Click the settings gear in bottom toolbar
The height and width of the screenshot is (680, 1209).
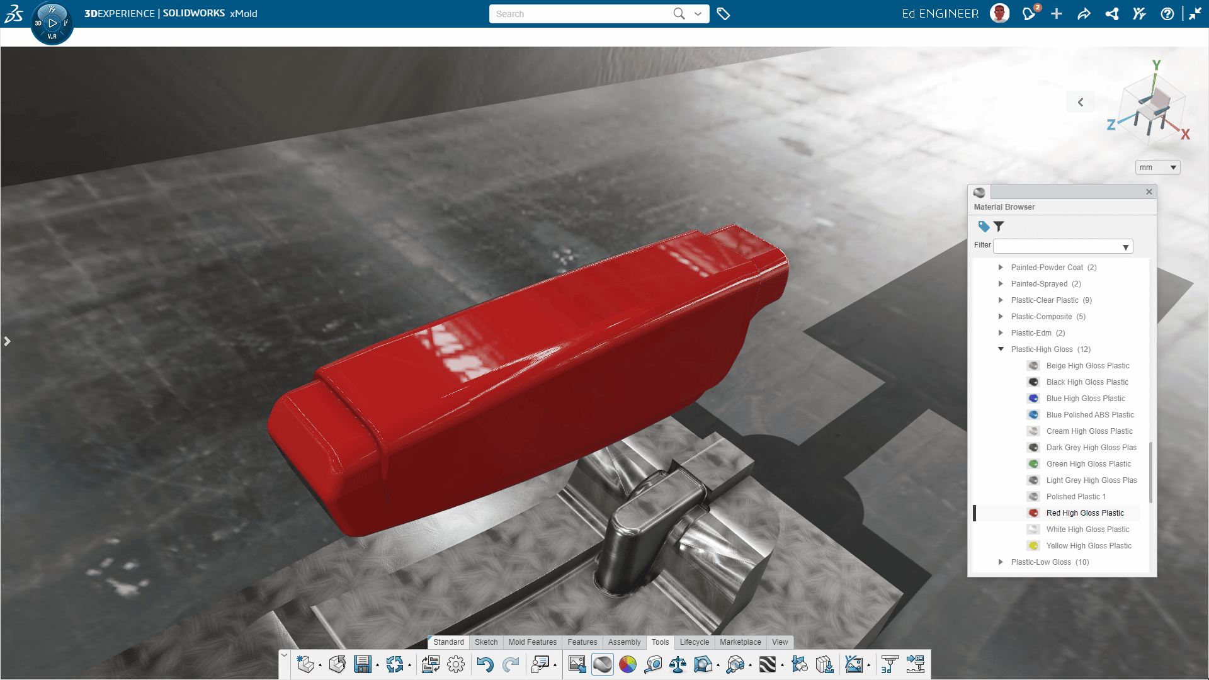tap(456, 664)
